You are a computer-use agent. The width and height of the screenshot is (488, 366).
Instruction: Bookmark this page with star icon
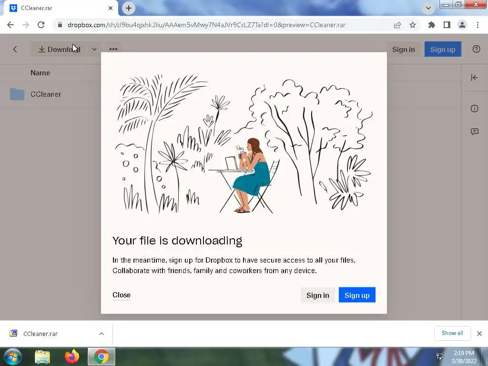pos(413,25)
